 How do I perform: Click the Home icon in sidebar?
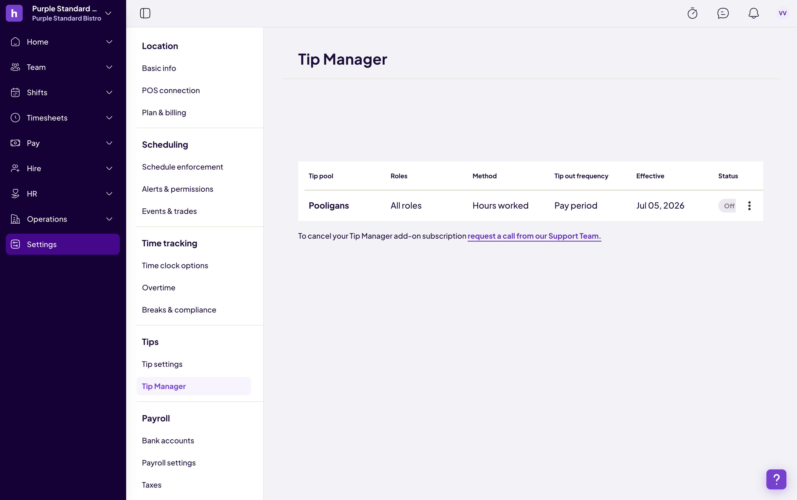click(15, 42)
